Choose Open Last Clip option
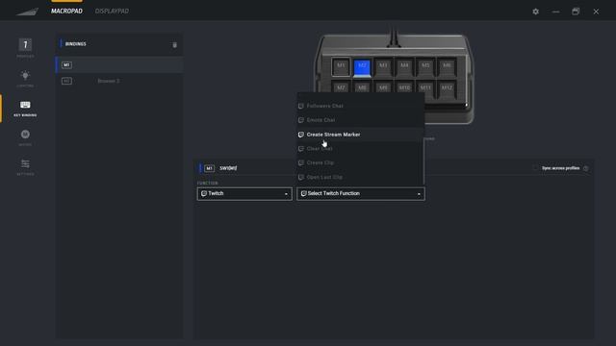Screen dimensions: 616x346 tap(360, 177)
